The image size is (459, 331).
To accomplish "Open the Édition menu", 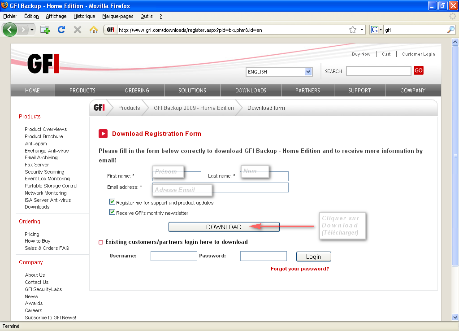I will (x=31, y=16).
